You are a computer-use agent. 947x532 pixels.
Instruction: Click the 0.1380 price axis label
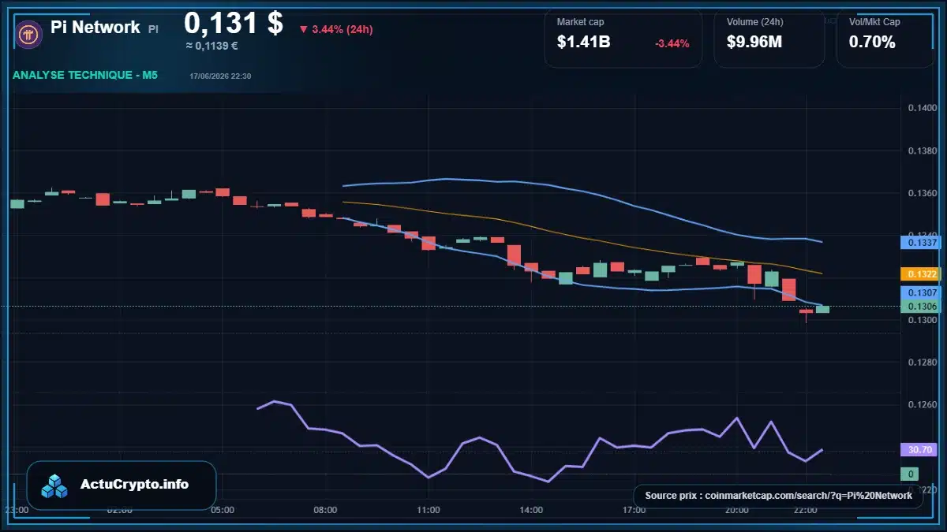pyautogui.click(x=922, y=151)
